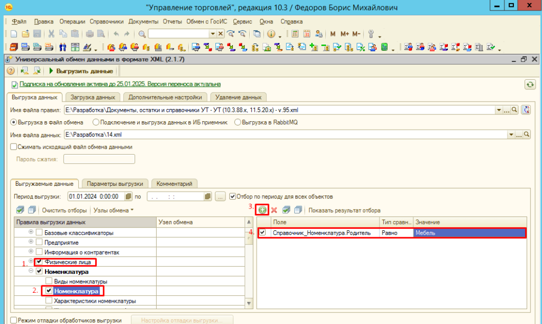Click the undo arrow icon
Screen dimensions: 542x324
coord(116,34)
